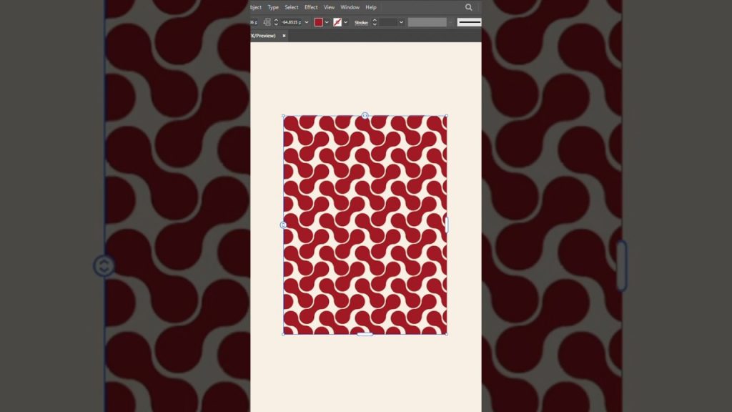
Task: Click the underlined Stroke label to open Stroke panel
Action: coord(361,22)
